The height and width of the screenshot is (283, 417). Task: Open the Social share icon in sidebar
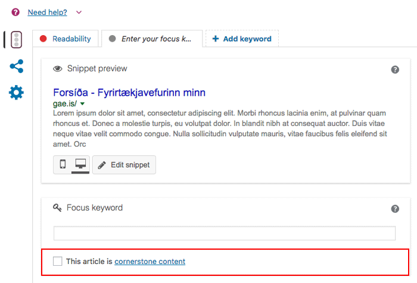[17, 66]
